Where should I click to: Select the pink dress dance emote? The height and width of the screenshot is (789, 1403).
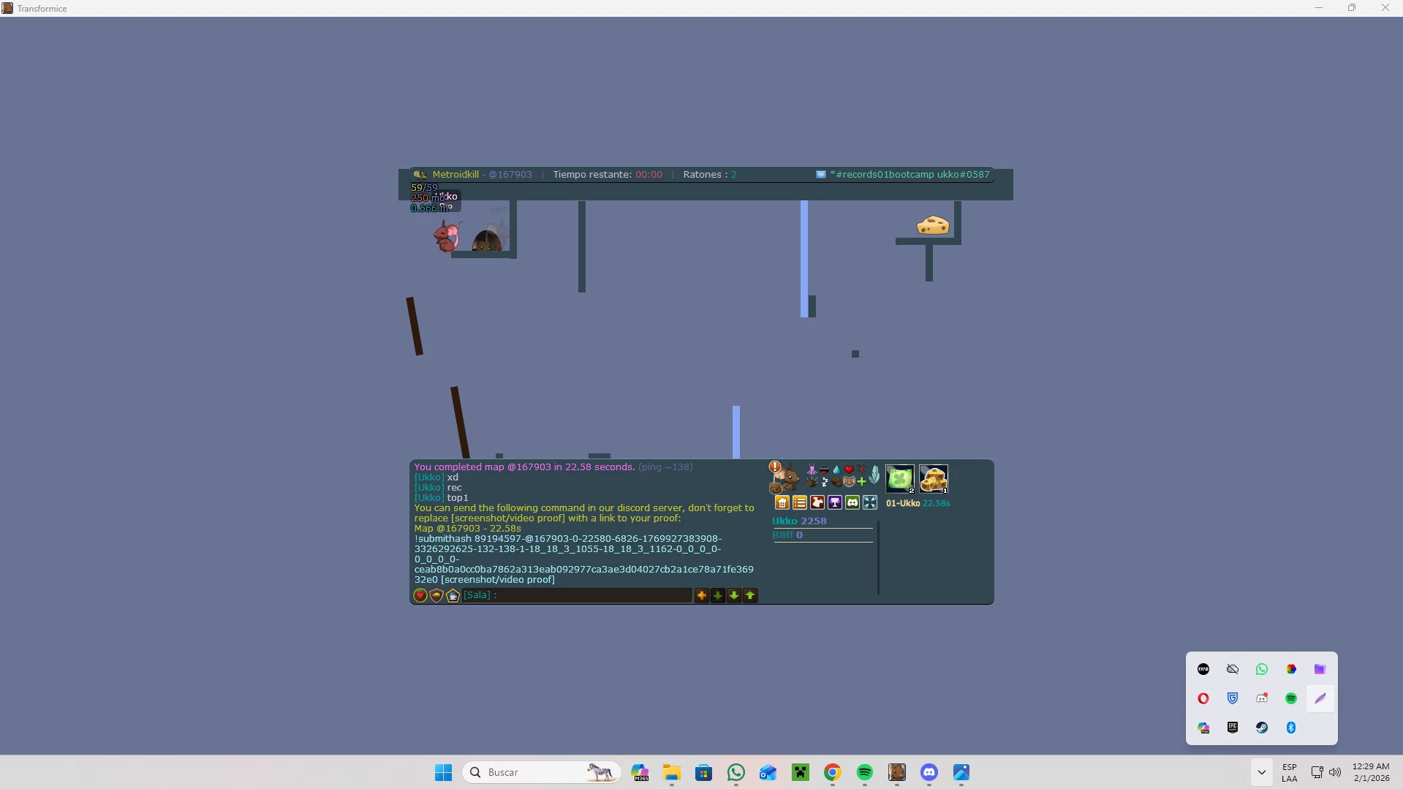point(812,470)
